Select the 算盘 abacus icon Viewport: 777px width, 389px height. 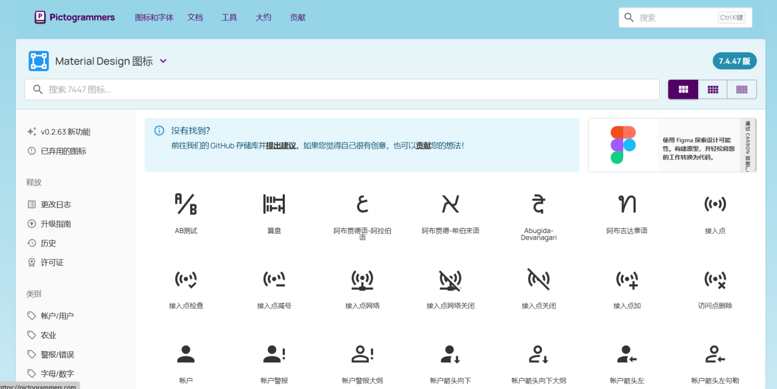274,204
